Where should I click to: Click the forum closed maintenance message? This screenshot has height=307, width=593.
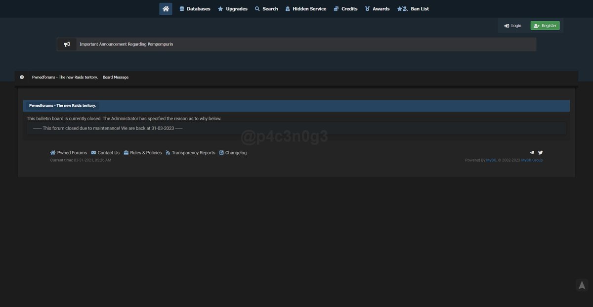[108, 129]
